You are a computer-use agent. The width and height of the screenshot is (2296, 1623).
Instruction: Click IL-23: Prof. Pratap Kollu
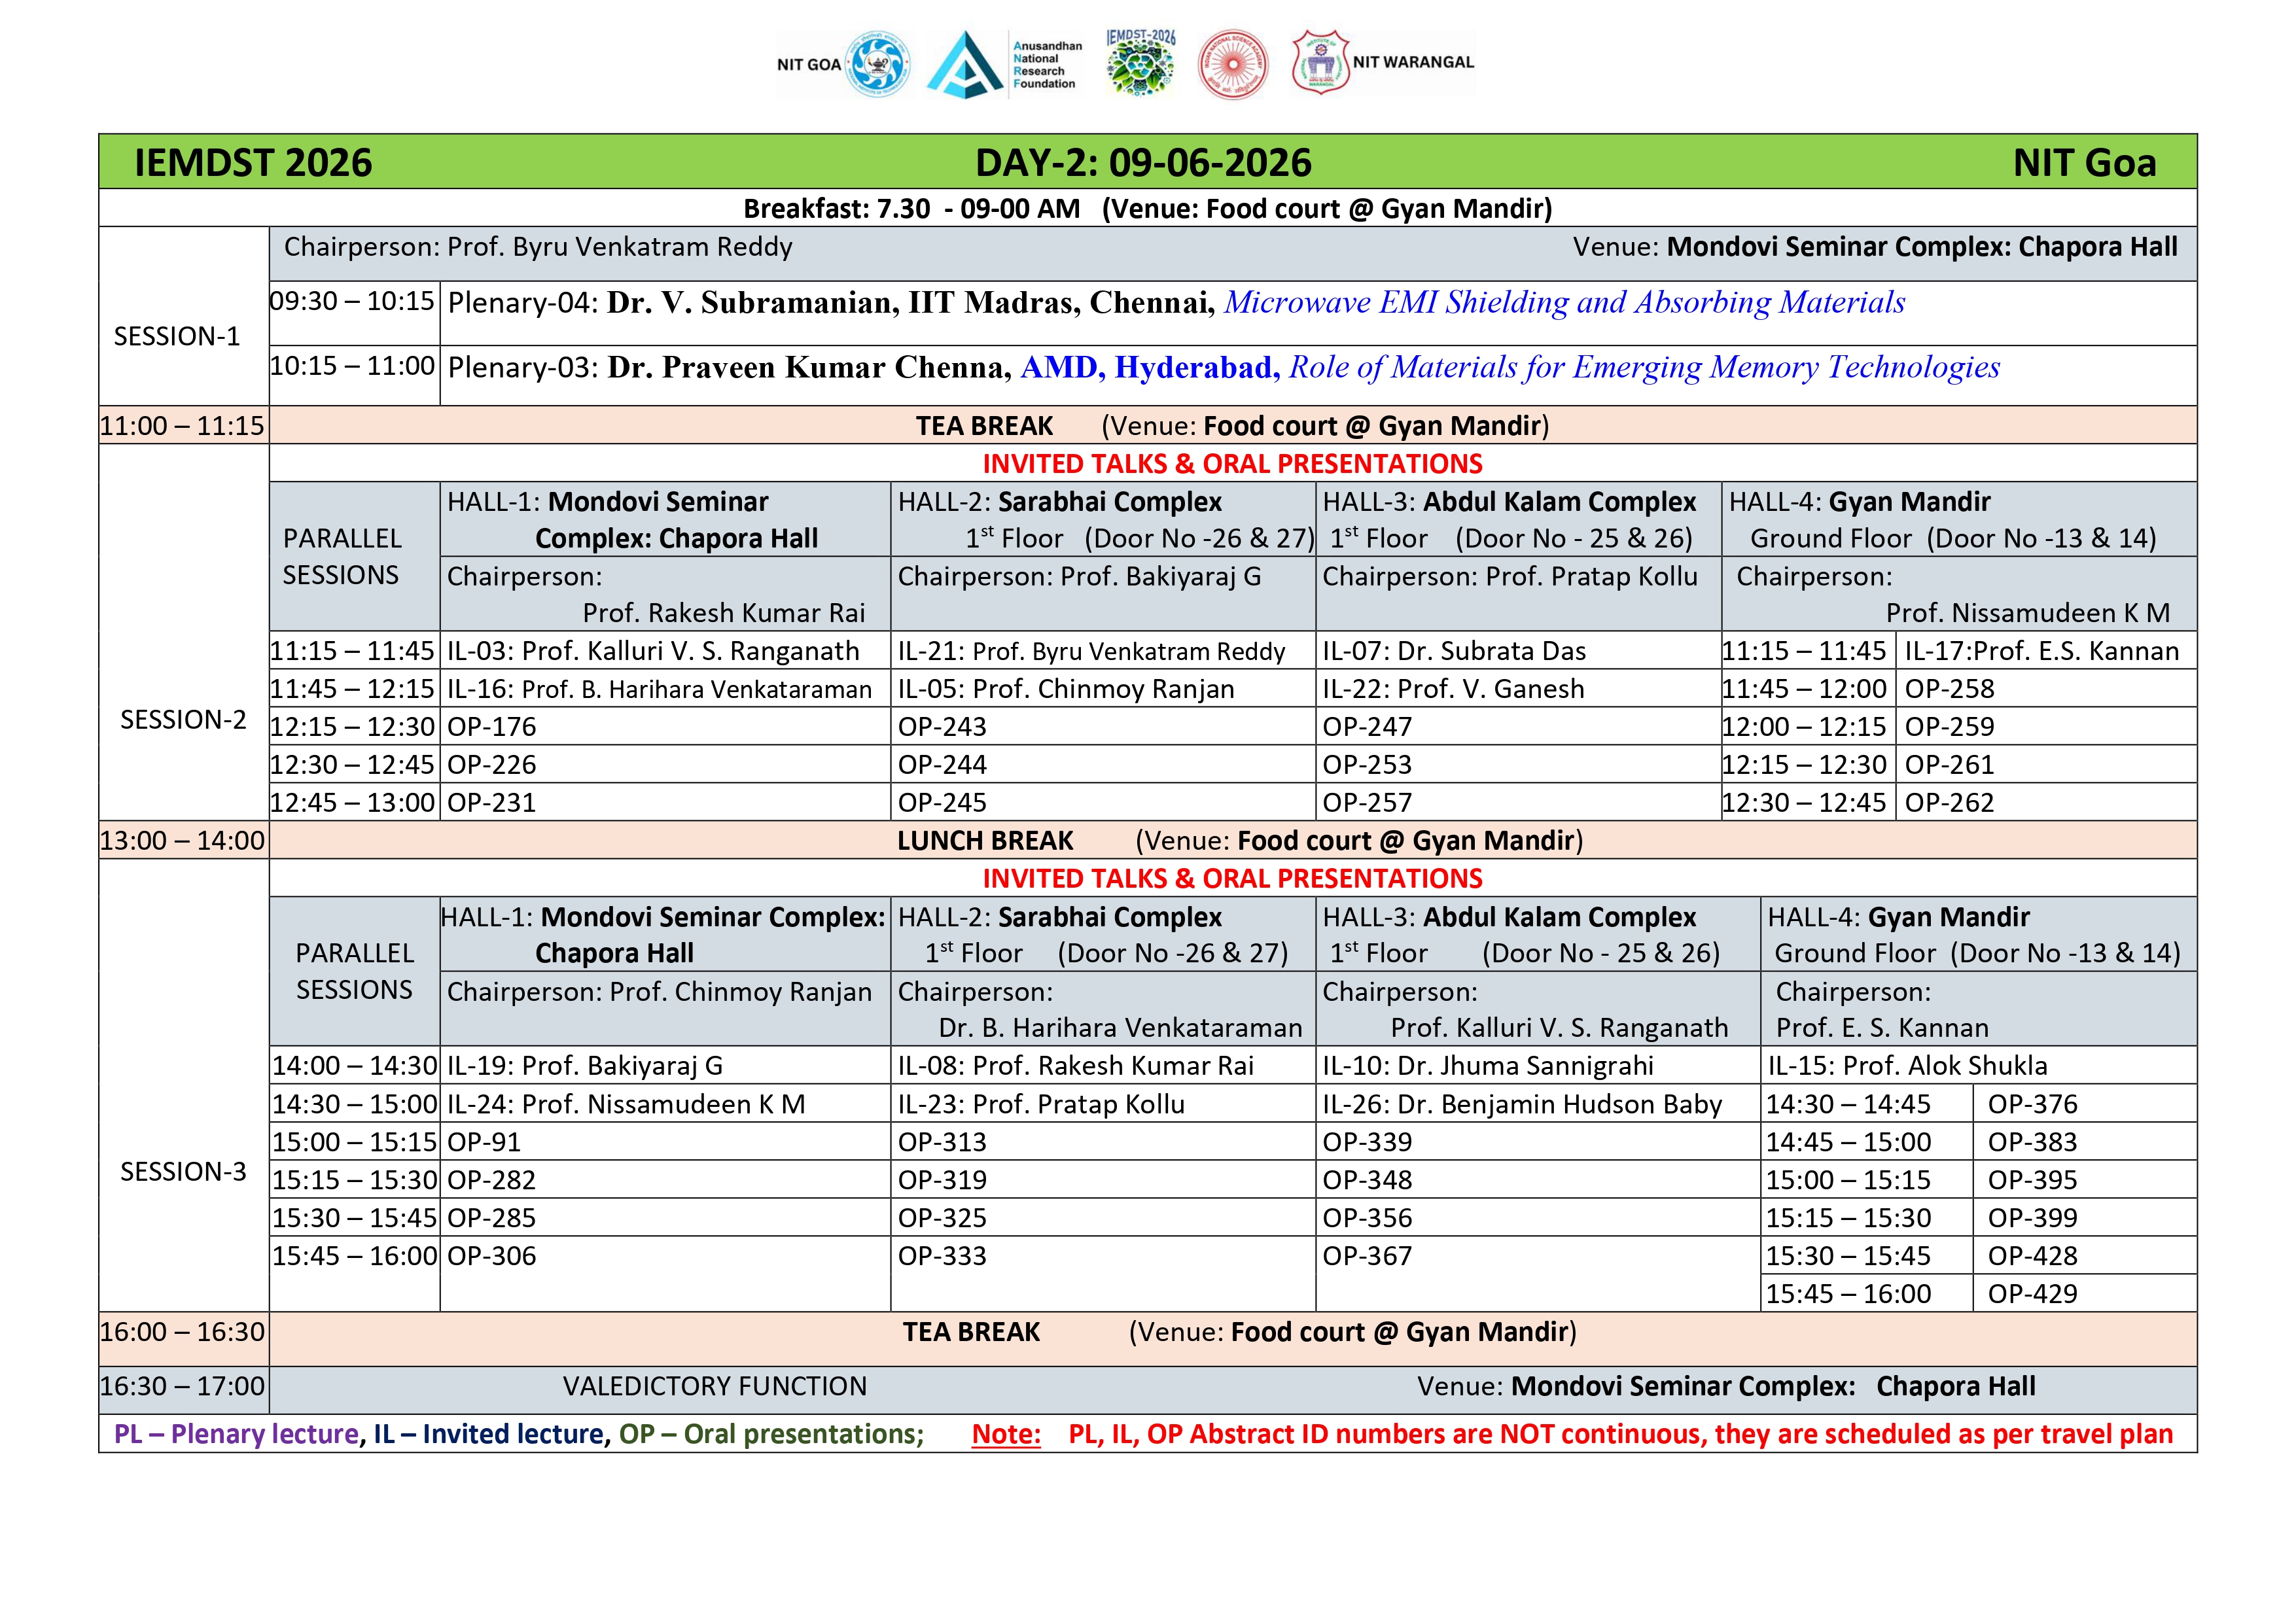click(x=1041, y=1104)
